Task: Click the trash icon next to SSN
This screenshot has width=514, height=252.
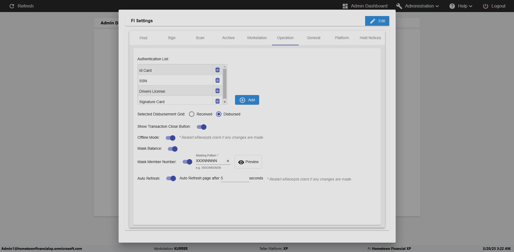Action: point(217,80)
